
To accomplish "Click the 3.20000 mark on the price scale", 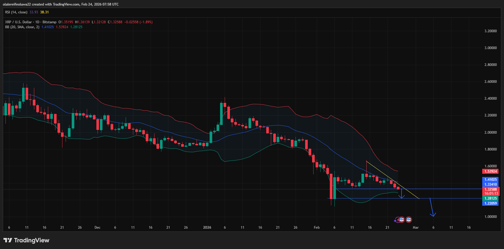I will (490, 31).
